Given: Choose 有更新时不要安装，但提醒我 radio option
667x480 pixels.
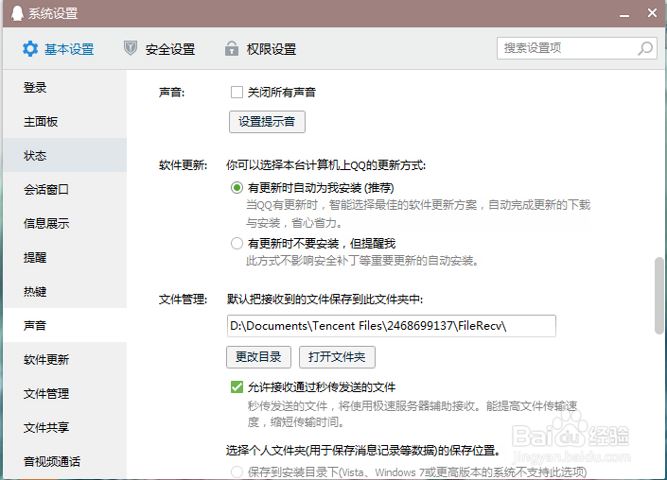Looking at the screenshot, I should [237, 244].
